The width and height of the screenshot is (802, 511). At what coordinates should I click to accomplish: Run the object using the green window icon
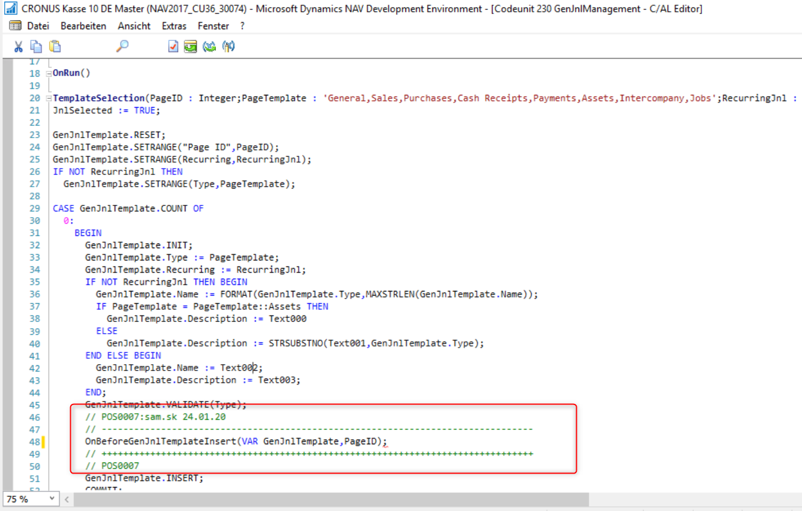tap(190, 46)
